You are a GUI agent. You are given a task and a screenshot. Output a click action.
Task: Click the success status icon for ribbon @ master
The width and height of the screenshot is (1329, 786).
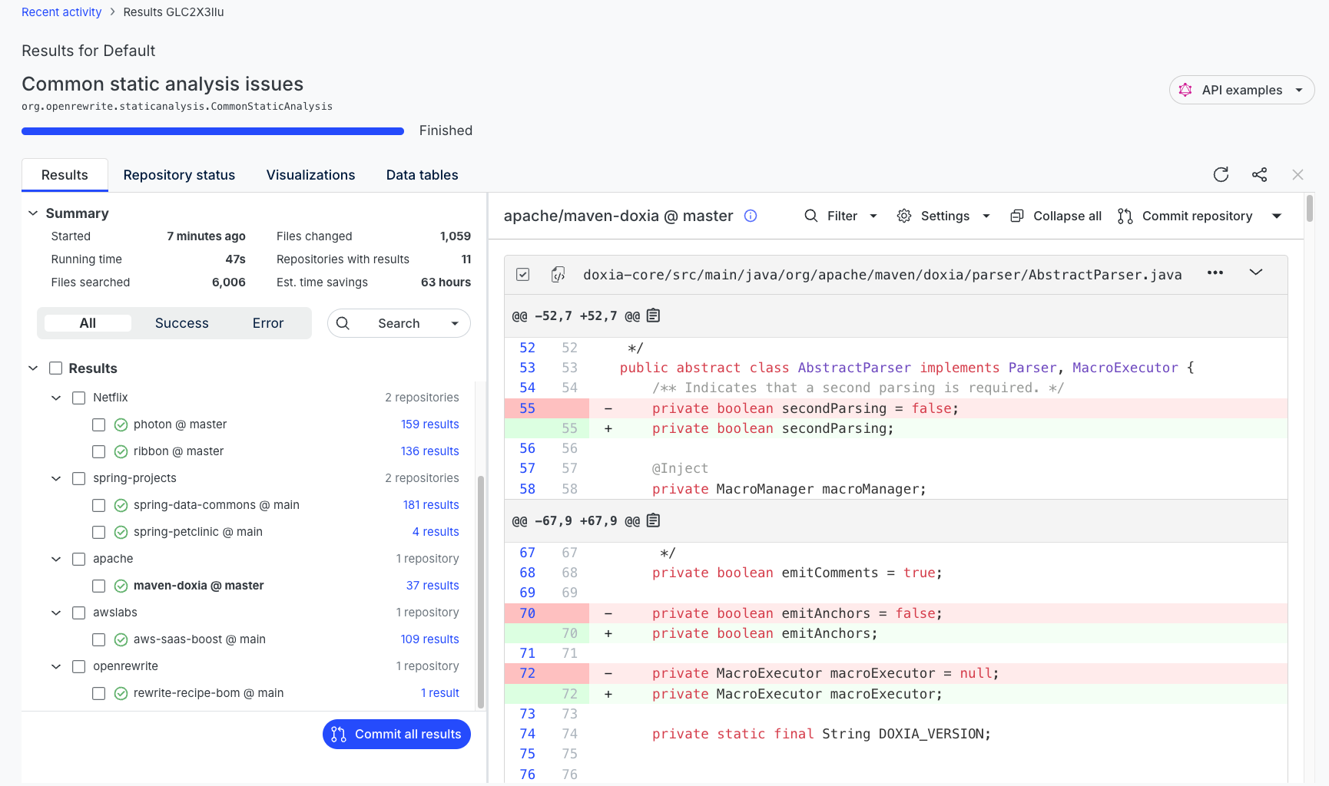coord(121,451)
